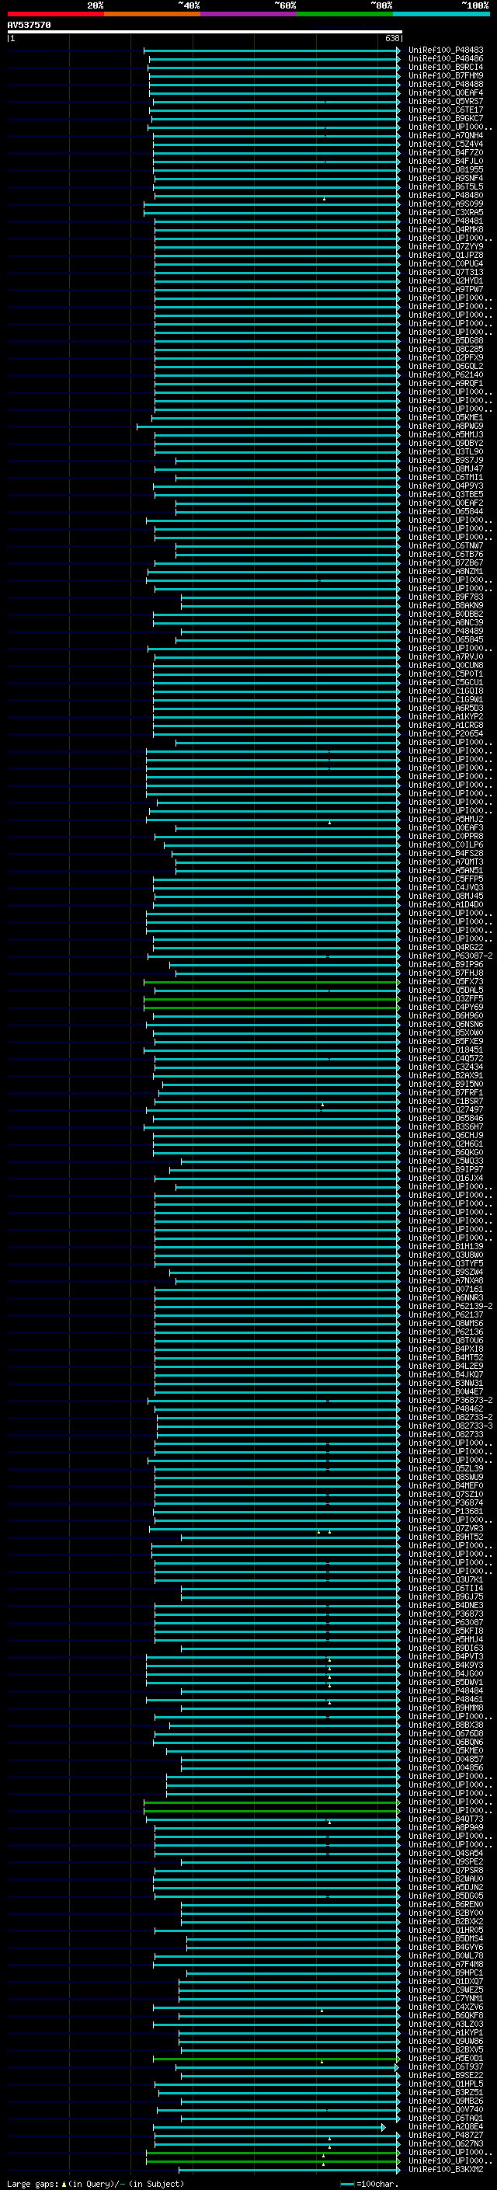Select hit label UniRef100_Q2HYD1
Screen dimensions: 497x2190
446,280
